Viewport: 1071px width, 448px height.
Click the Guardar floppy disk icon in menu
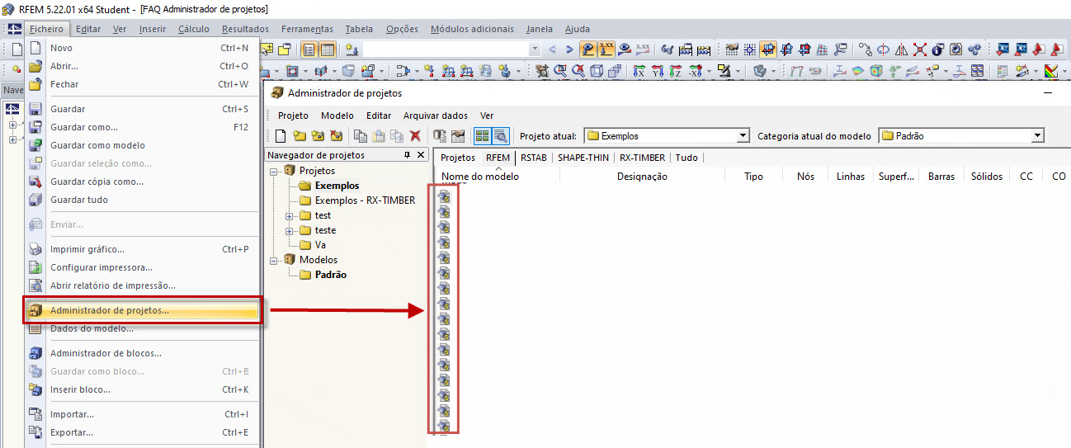[x=35, y=109]
